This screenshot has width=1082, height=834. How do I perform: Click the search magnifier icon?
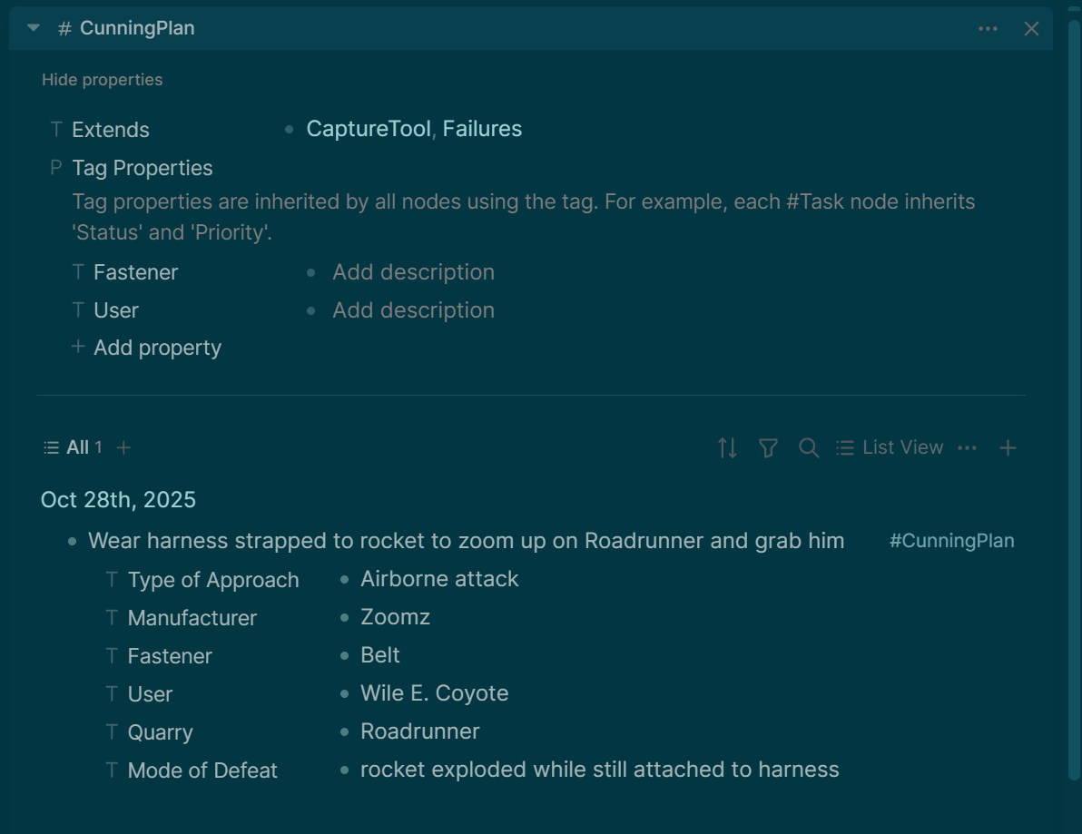point(808,447)
